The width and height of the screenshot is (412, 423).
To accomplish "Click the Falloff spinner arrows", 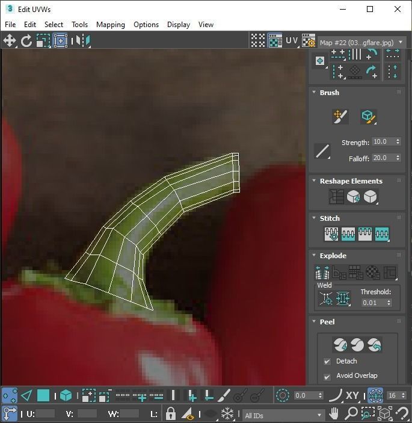I will coord(398,158).
